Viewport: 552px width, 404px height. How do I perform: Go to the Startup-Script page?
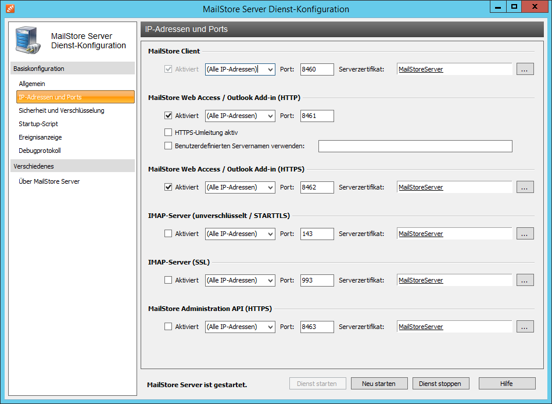(x=38, y=124)
